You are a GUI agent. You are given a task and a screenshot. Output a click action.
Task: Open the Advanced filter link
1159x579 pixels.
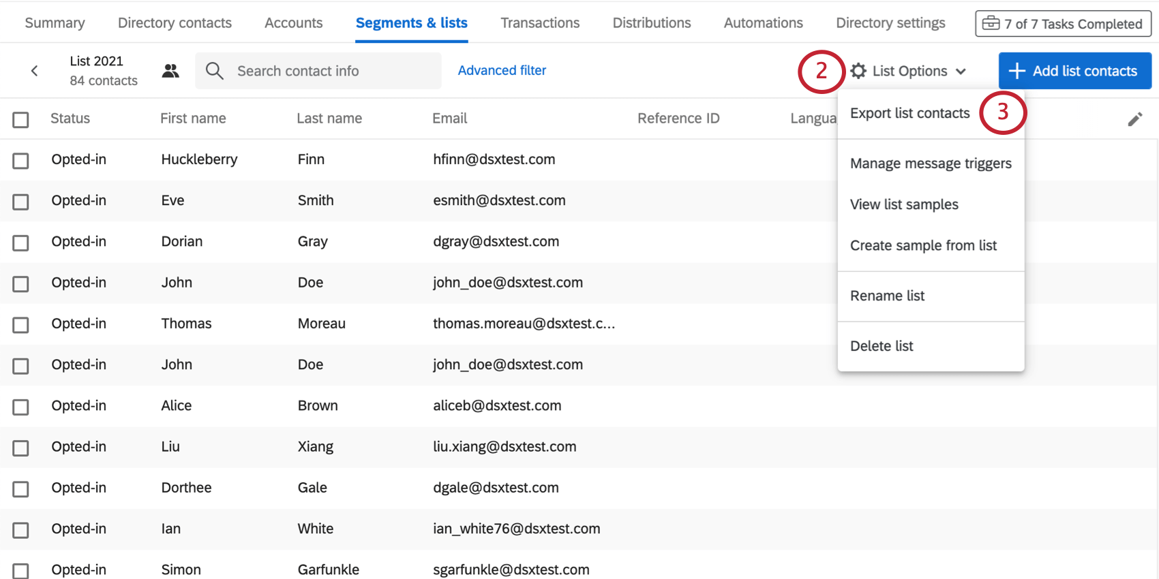[502, 70]
